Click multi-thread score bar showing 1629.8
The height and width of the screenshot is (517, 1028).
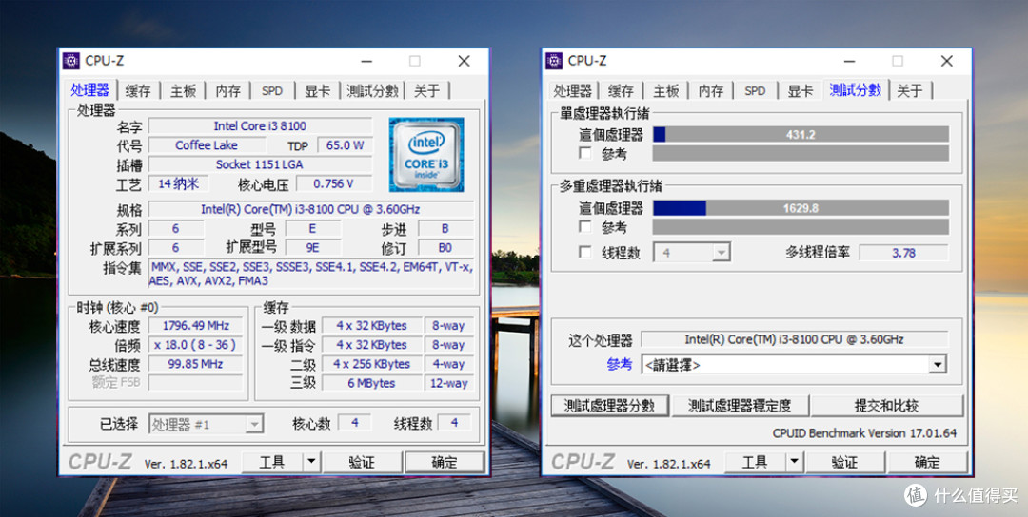[801, 208]
